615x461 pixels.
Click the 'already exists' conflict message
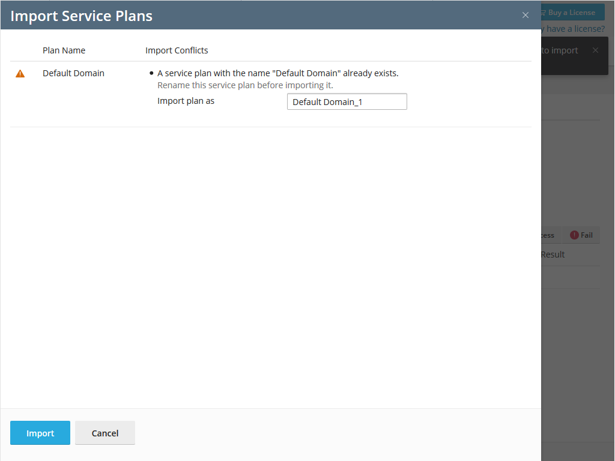(277, 73)
